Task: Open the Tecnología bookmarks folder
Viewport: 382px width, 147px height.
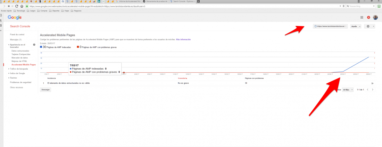Action: 19,11
